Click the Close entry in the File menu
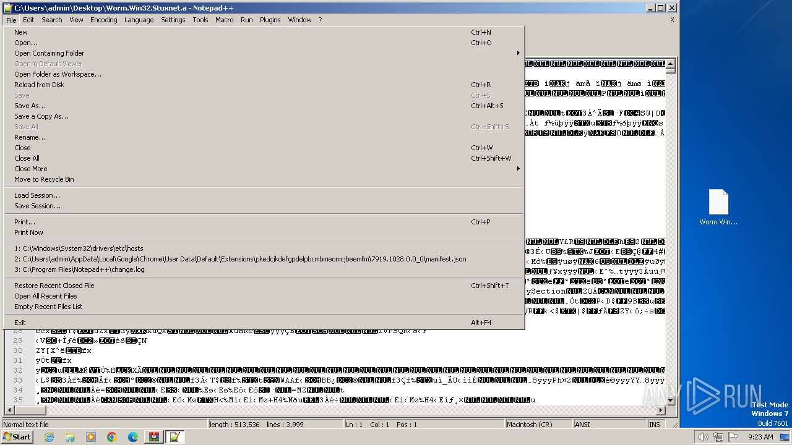The width and height of the screenshot is (792, 445). click(x=264, y=148)
